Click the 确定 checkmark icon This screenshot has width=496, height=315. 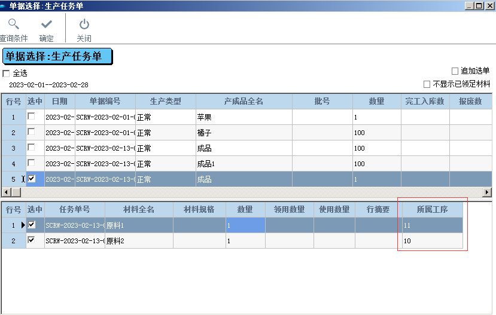(x=46, y=25)
